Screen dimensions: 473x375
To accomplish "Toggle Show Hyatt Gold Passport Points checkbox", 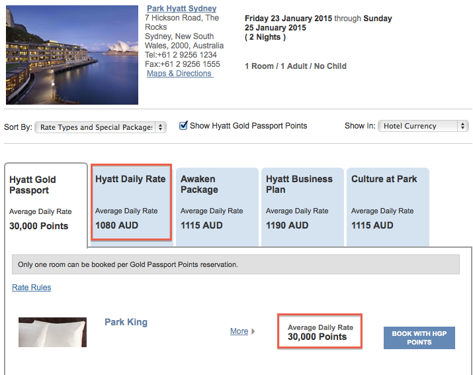I will coord(184,126).
